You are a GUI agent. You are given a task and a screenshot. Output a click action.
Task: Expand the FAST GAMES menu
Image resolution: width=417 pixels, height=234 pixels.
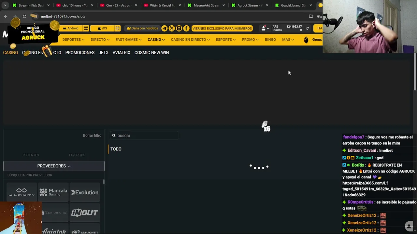tap(128, 40)
